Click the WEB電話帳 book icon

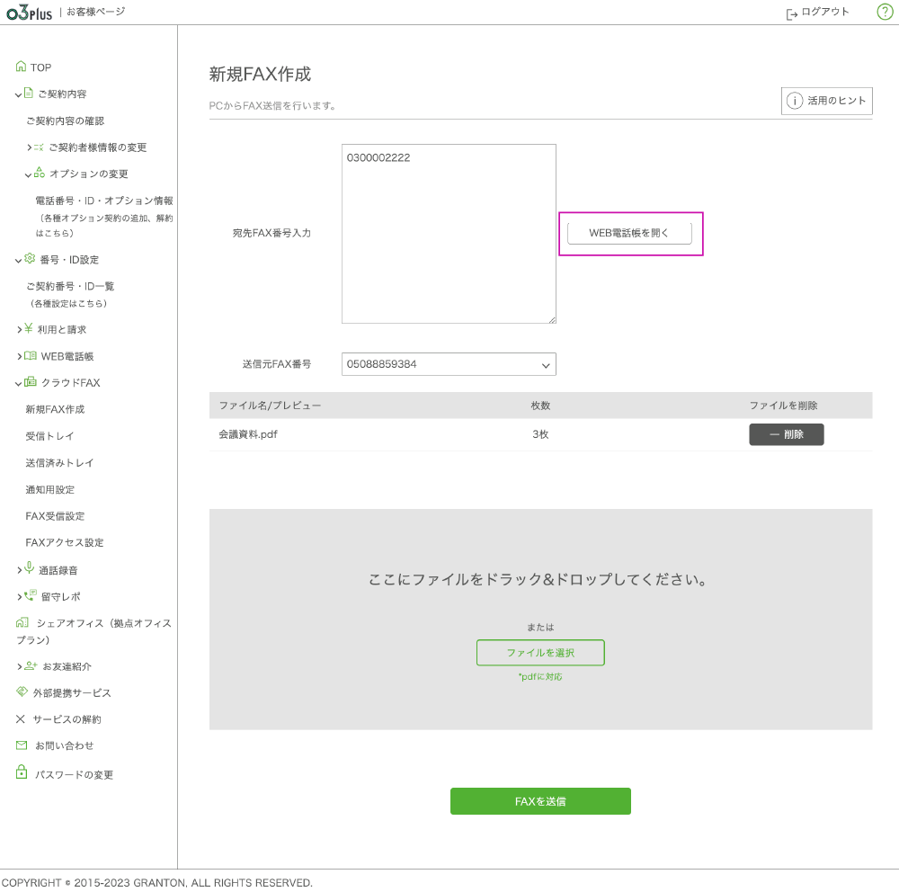[31, 356]
